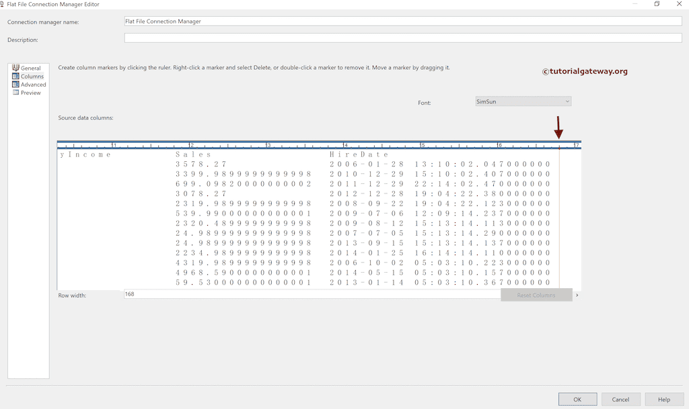Open the Font dropdown showing SimSun
Viewport: 689px width, 409px height.
523,101
